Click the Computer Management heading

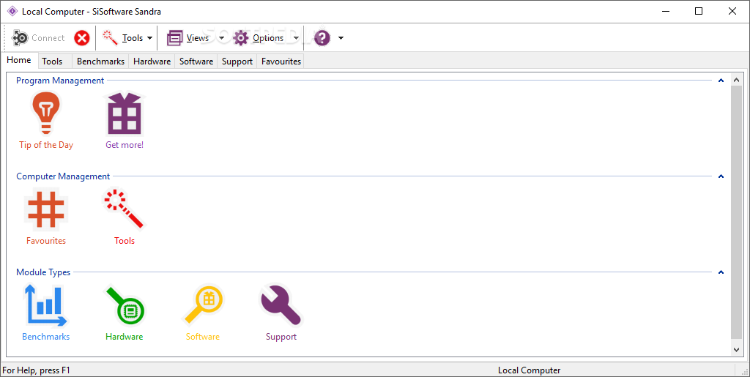[x=63, y=176]
